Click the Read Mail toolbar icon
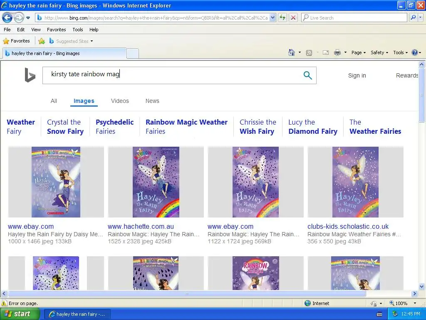 tap(325, 52)
